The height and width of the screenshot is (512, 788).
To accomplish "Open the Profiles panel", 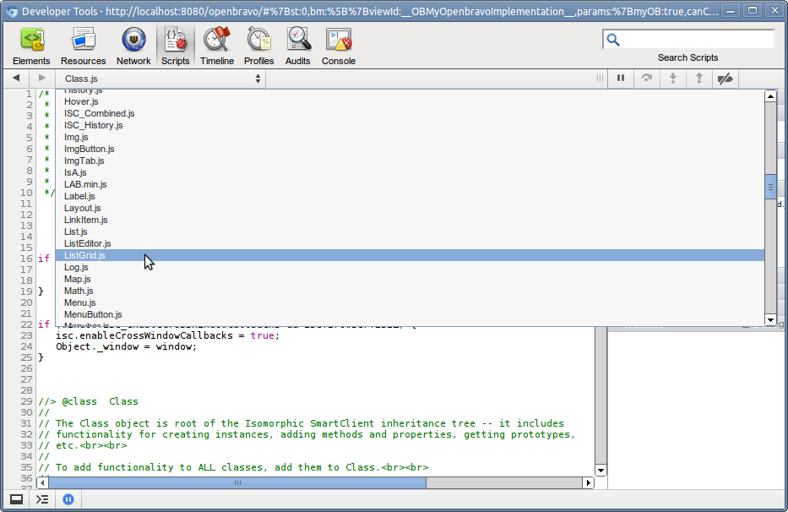I will [258, 46].
